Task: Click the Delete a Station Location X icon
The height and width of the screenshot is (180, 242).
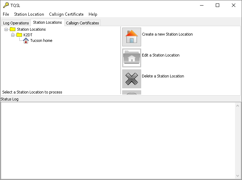Action: pyautogui.click(x=132, y=79)
